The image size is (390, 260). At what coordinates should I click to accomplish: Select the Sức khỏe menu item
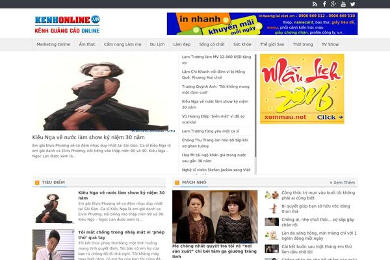pos(242,44)
